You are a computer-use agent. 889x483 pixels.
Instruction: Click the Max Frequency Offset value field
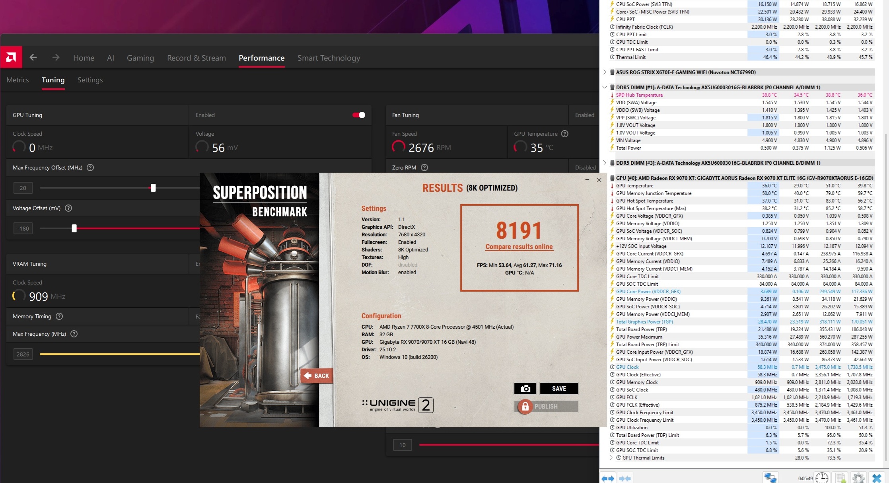pyautogui.click(x=23, y=188)
